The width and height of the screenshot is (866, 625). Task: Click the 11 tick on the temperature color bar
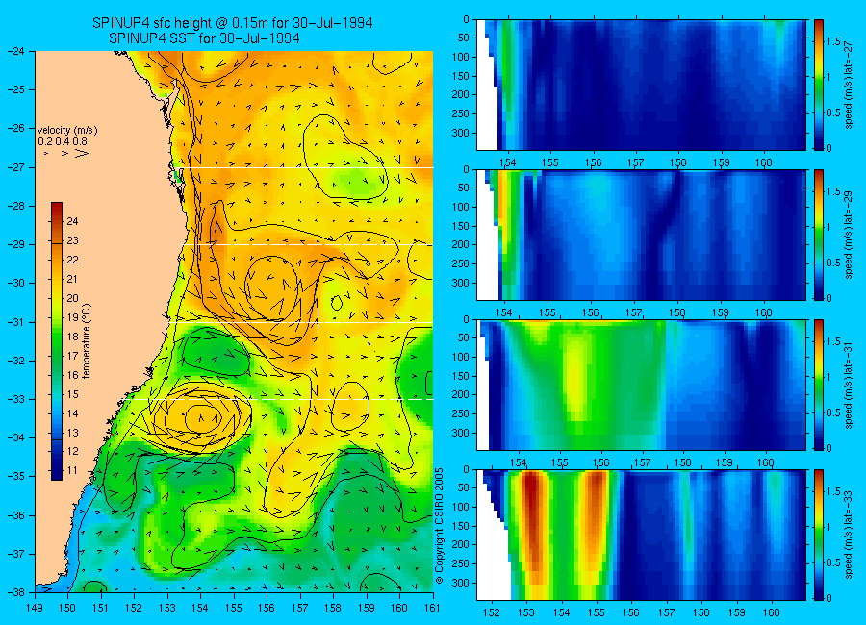[72, 471]
